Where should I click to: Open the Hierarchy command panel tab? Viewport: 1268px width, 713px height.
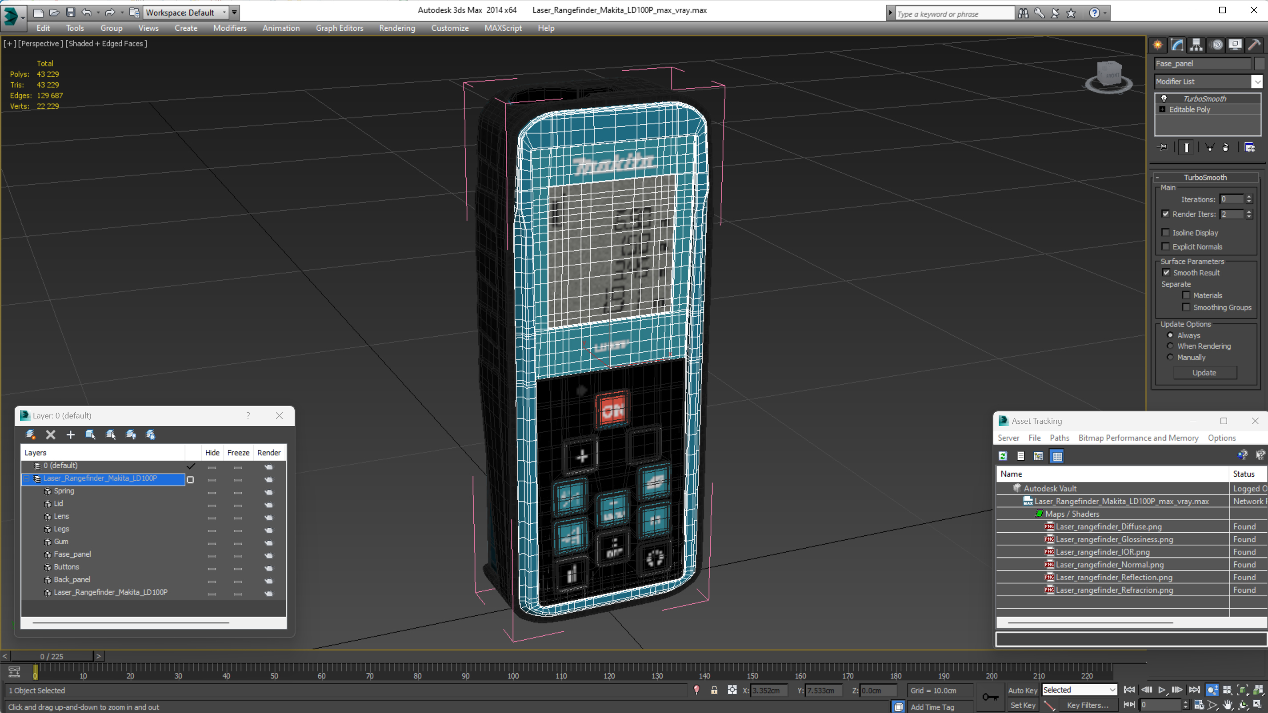[1196, 45]
